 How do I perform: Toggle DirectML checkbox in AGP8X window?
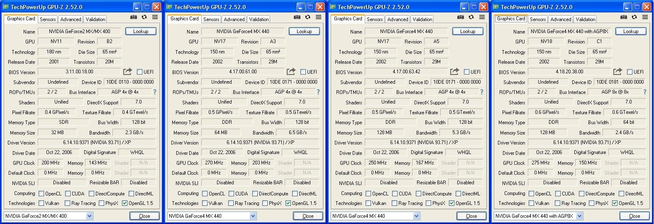(x=621, y=194)
